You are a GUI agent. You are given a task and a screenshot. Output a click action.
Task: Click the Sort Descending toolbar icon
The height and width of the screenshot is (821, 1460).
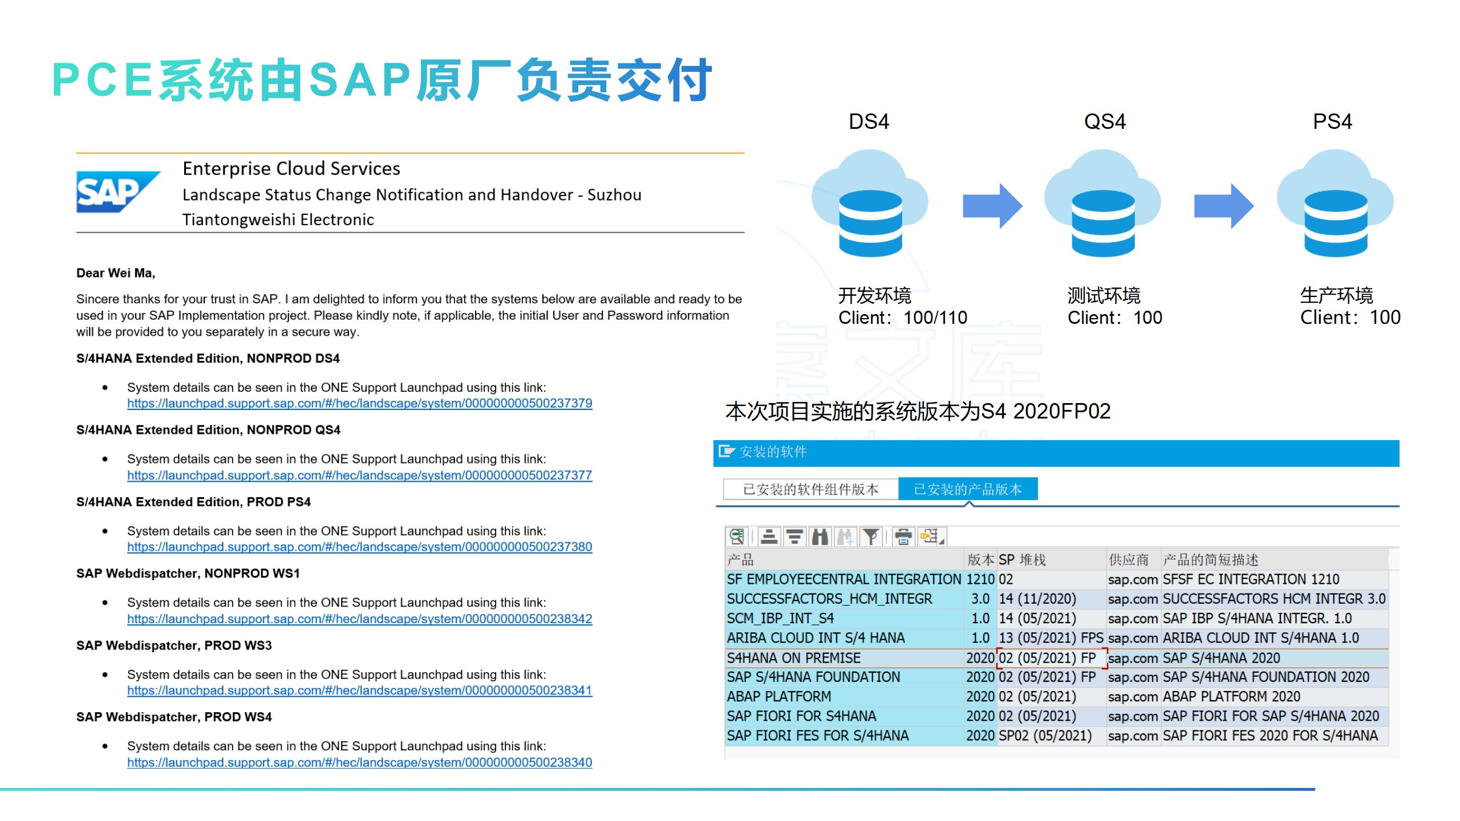click(794, 537)
